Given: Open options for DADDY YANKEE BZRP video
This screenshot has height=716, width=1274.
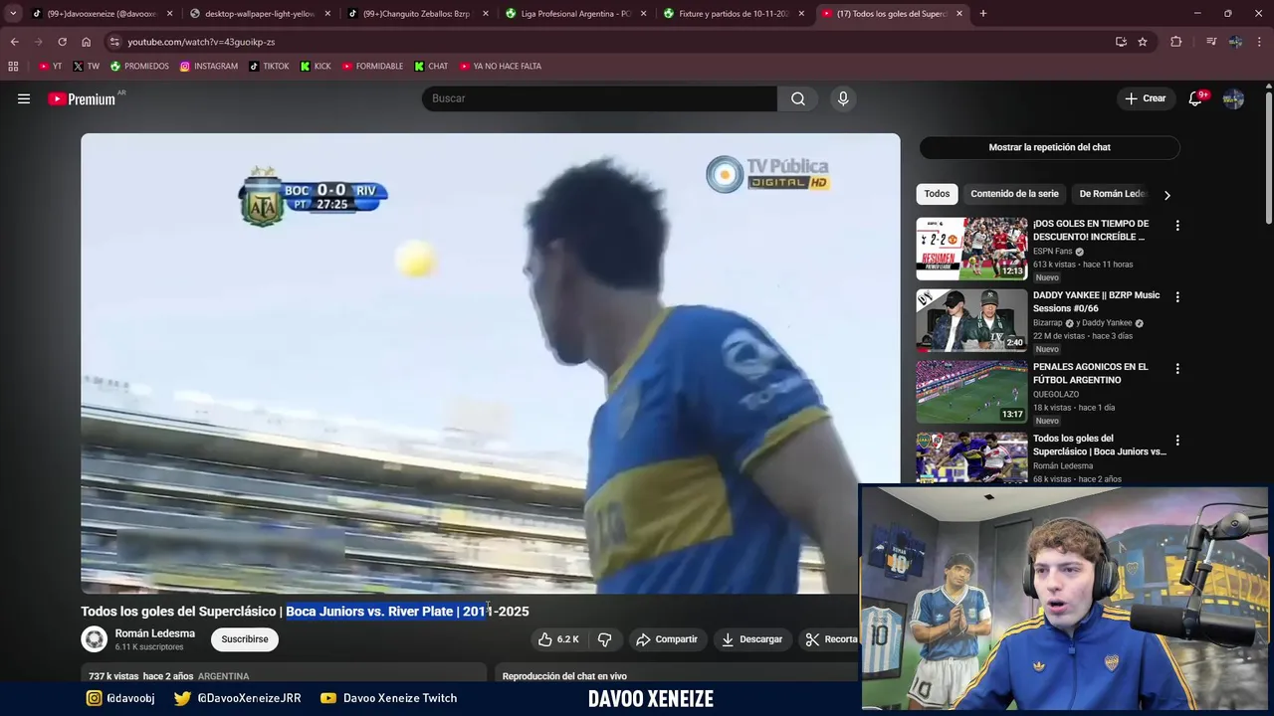Looking at the screenshot, I should (x=1177, y=297).
